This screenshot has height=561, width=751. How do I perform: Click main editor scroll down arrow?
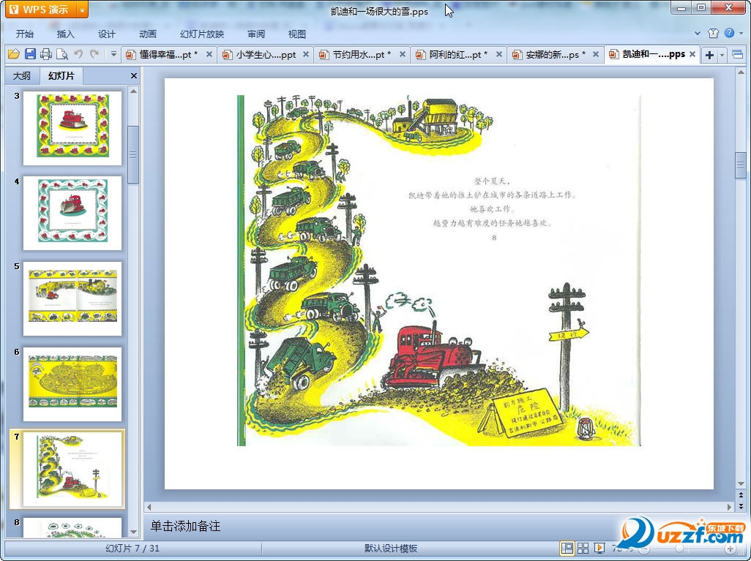[x=741, y=483]
